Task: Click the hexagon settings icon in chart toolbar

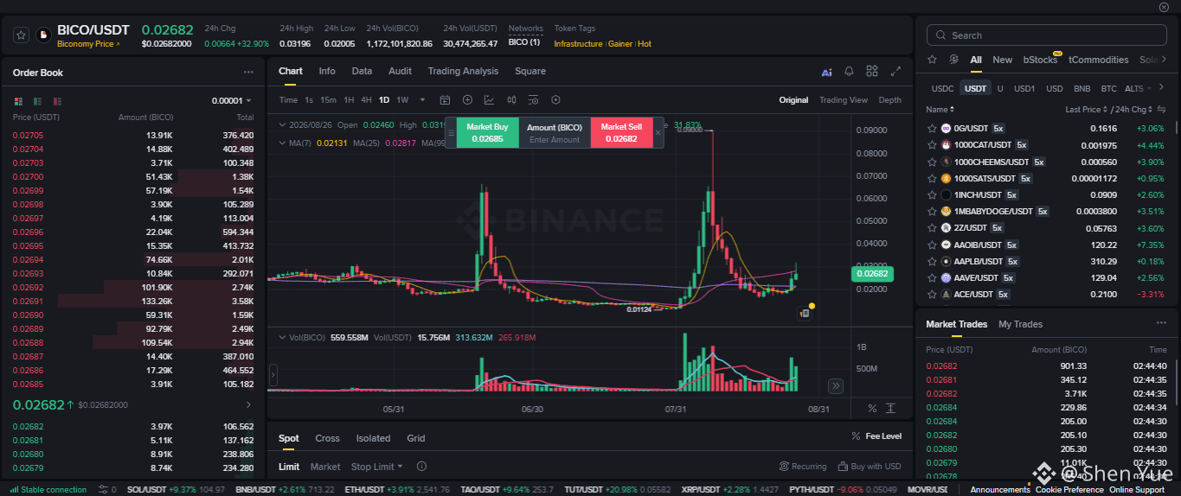Action: tap(555, 100)
